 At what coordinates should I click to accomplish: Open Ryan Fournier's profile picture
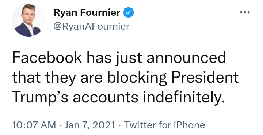click(x=28, y=20)
